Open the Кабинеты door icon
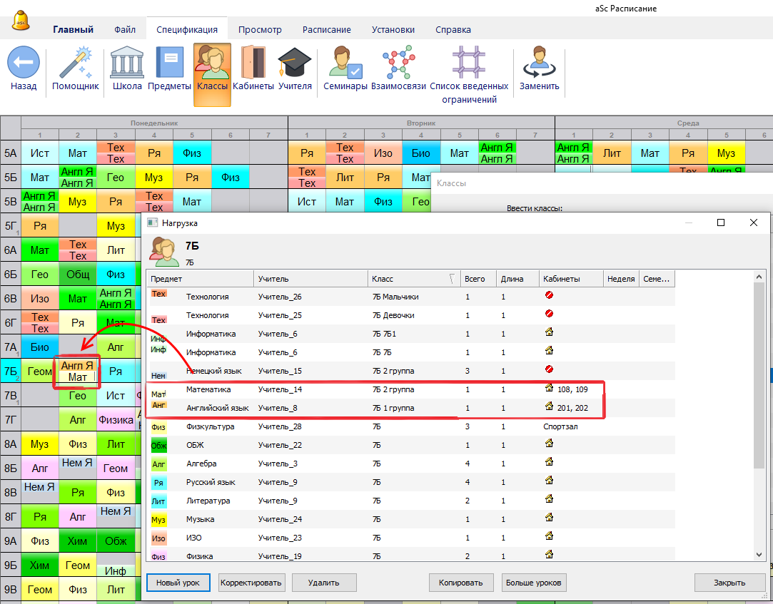Screen dimensions: 773x604 tap(253, 63)
